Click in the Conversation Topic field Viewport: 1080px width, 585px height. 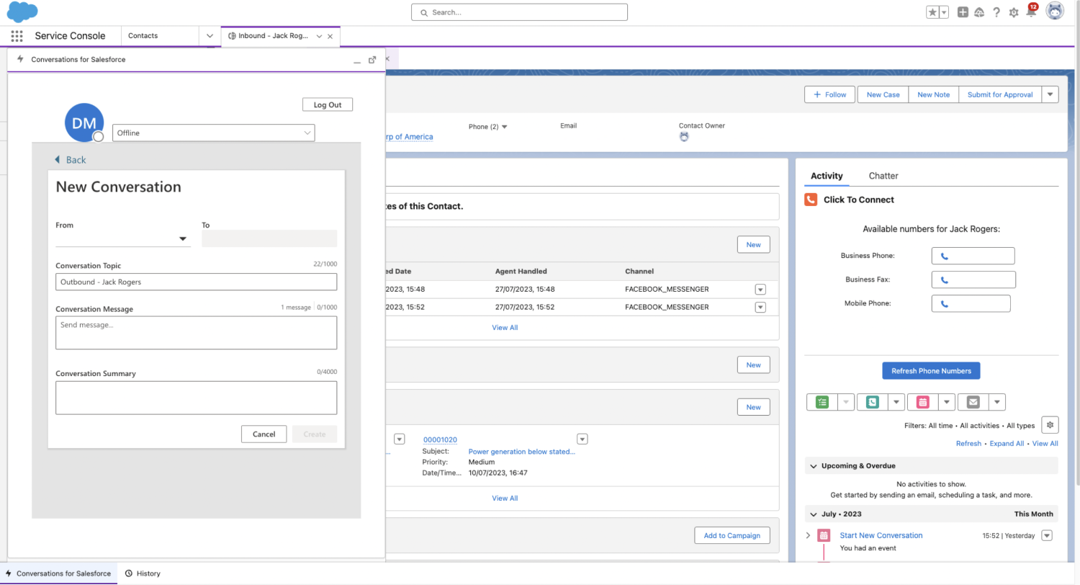coord(196,282)
